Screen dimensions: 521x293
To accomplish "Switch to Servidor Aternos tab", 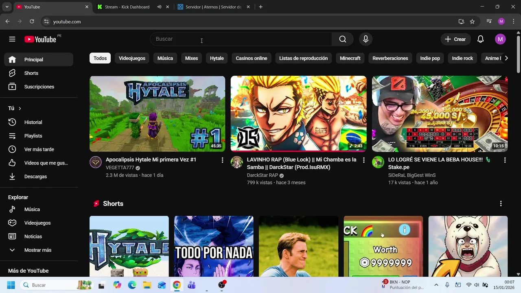I will tap(213, 7).
